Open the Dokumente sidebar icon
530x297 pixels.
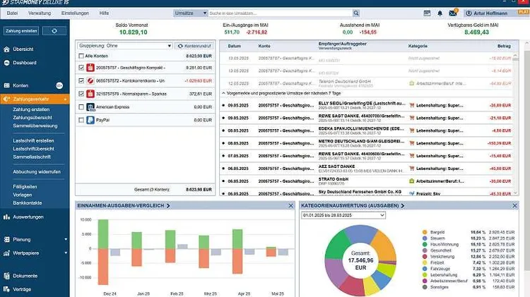[6, 276]
